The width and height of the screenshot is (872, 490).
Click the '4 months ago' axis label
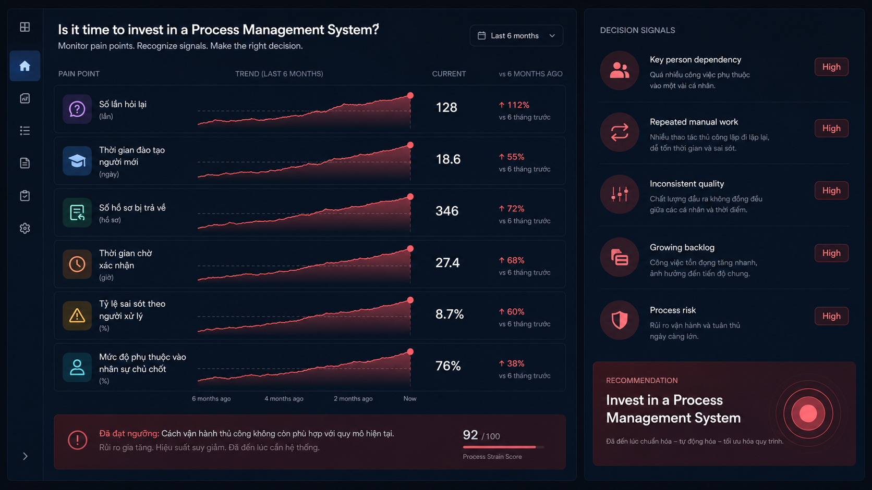pyautogui.click(x=284, y=398)
